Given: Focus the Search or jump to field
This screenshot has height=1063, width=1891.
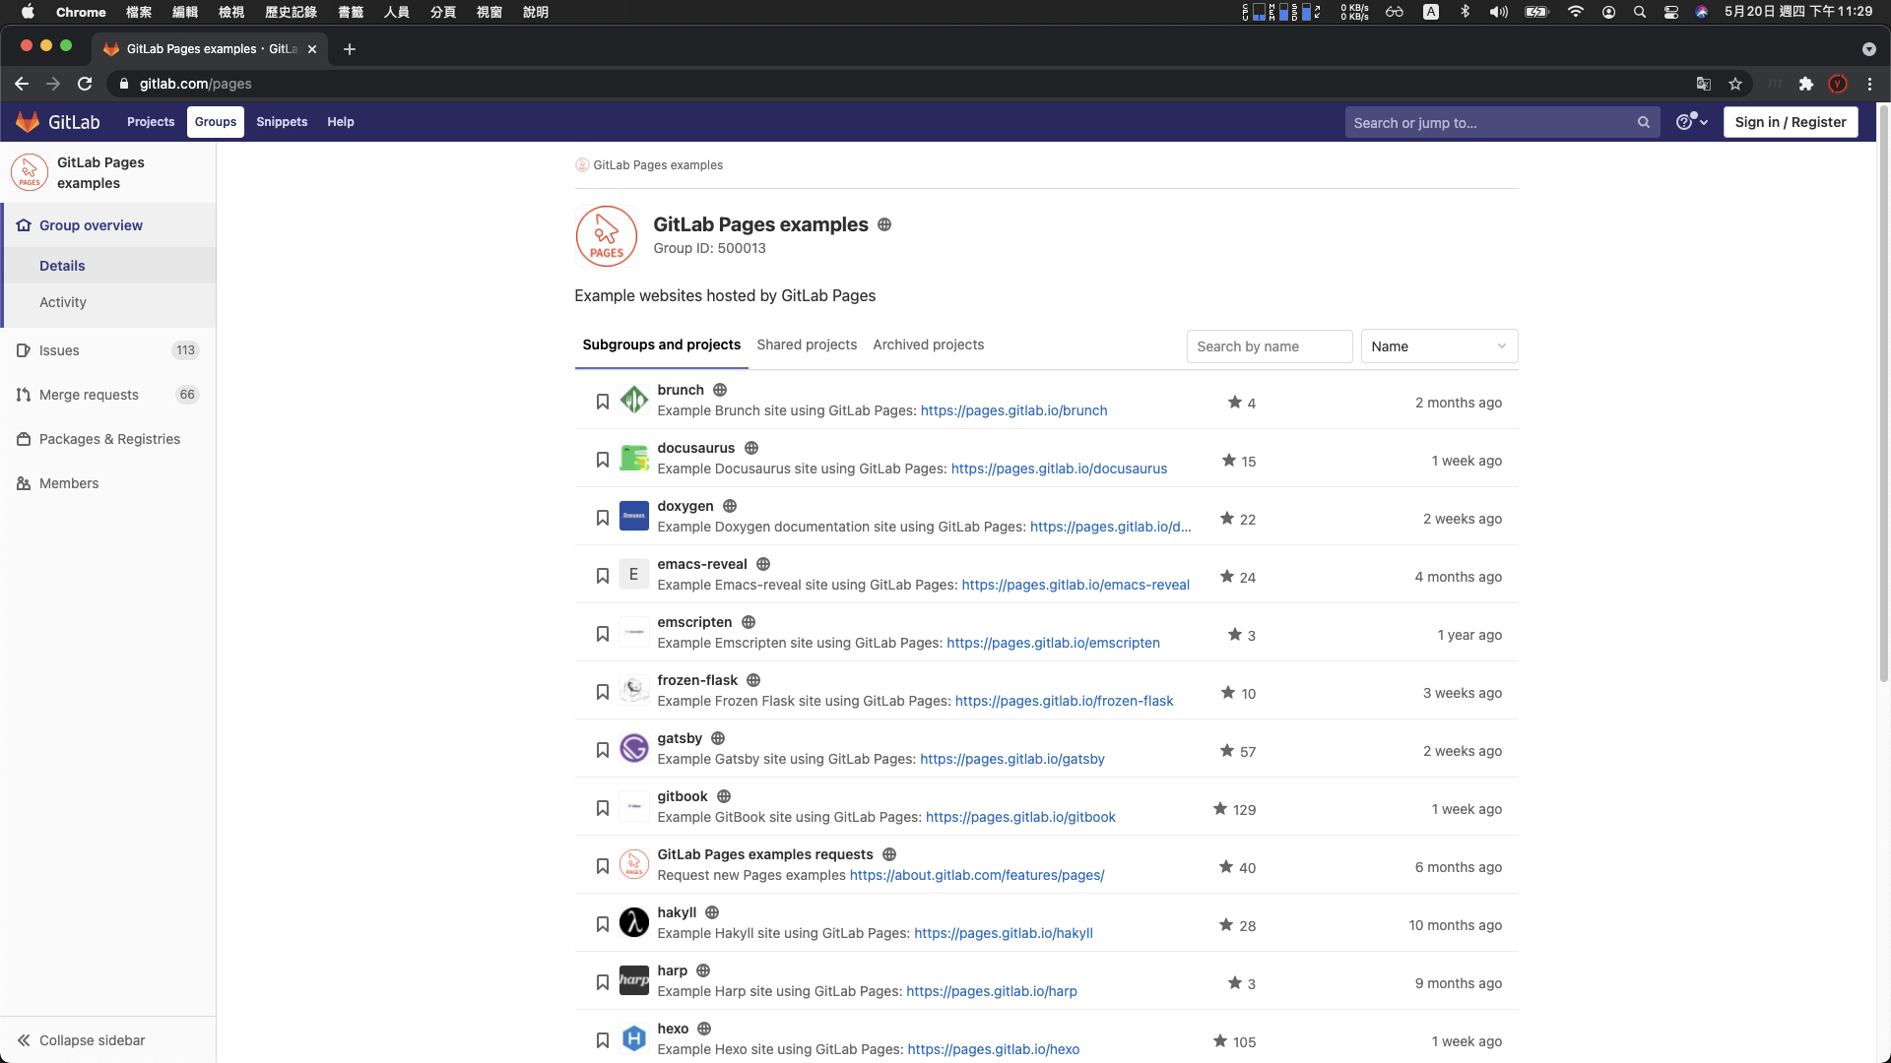Looking at the screenshot, I should [1492, 123].
